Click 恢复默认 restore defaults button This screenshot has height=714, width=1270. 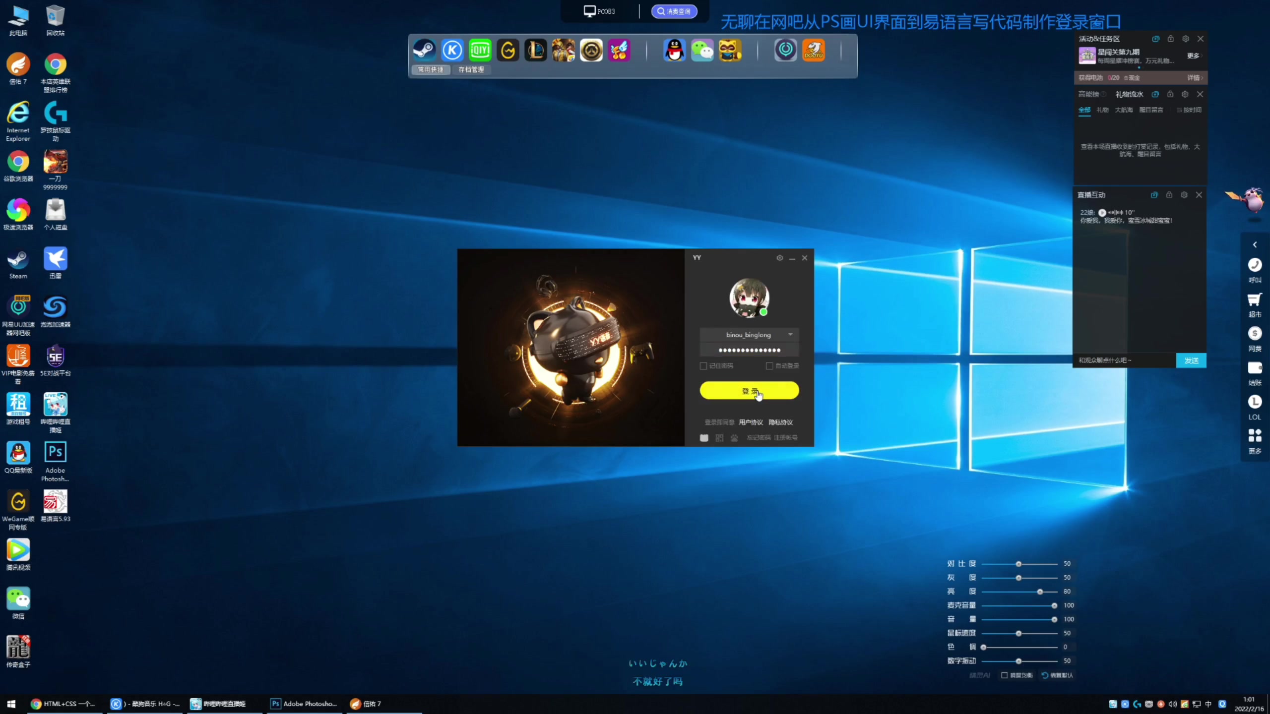pos(1058,675)
